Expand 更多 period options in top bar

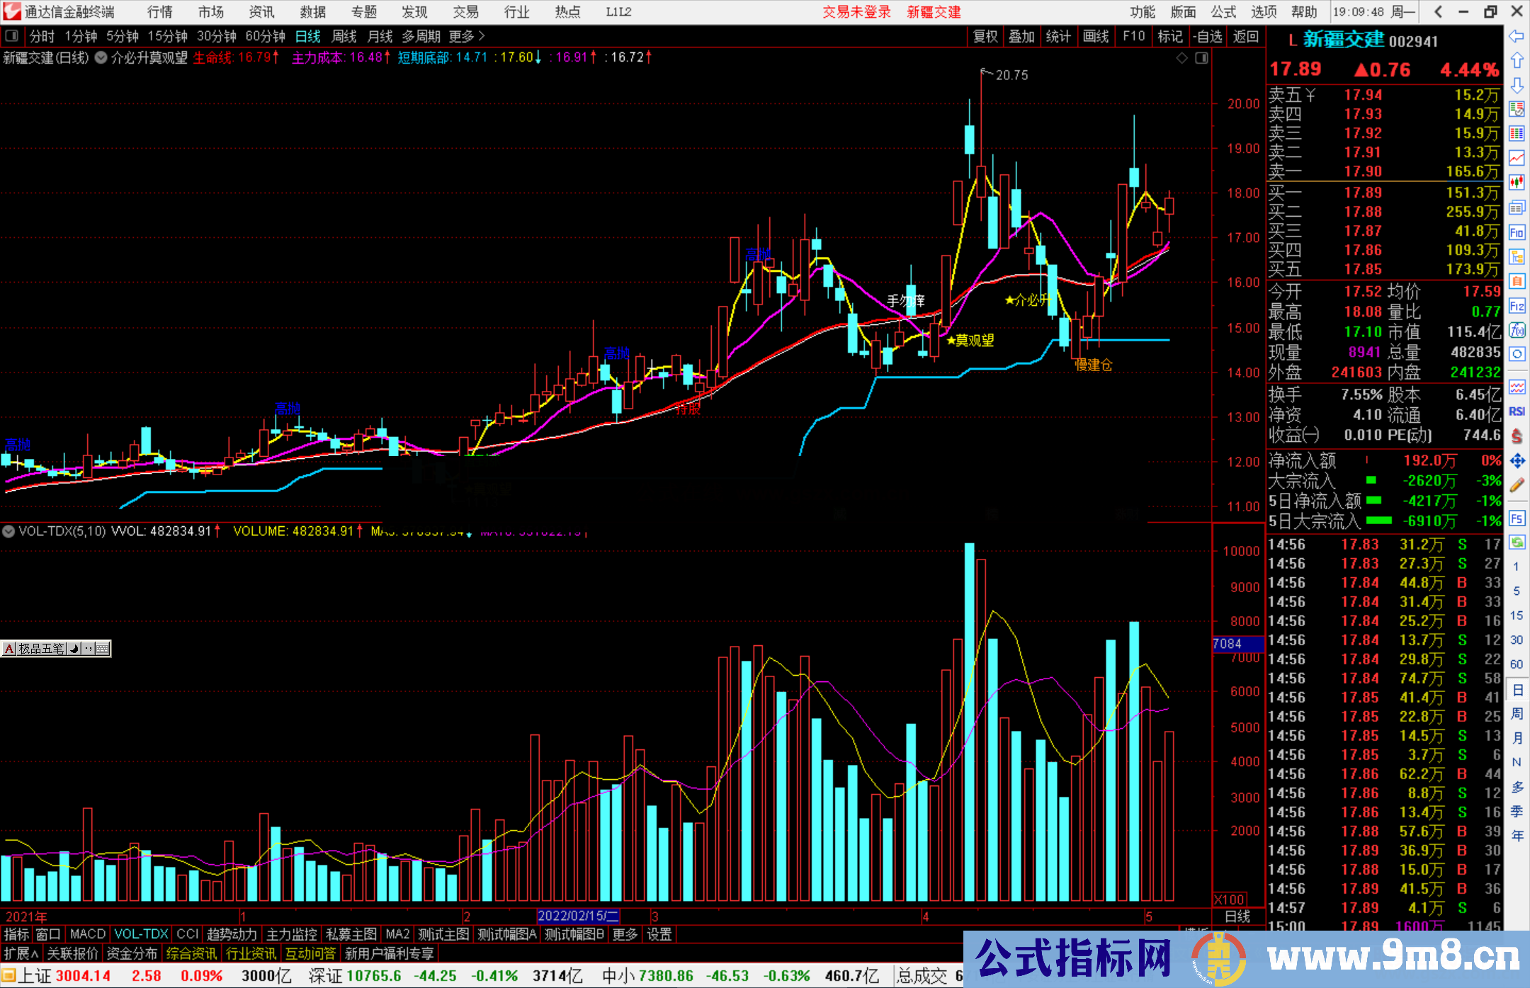pyautogui.click(x=467, y=36)
